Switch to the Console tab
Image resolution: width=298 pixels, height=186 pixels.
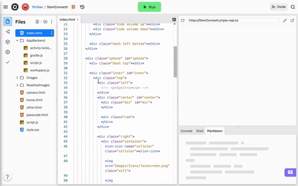(x=186, y=131)
